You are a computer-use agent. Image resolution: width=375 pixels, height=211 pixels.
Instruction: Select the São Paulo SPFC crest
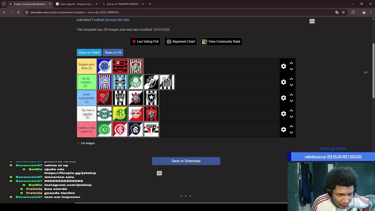(151, 130)
